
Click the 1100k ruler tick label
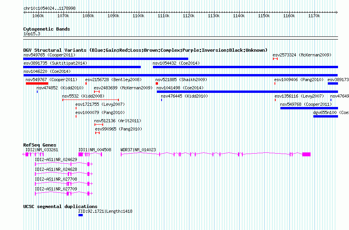click(139, 16)
